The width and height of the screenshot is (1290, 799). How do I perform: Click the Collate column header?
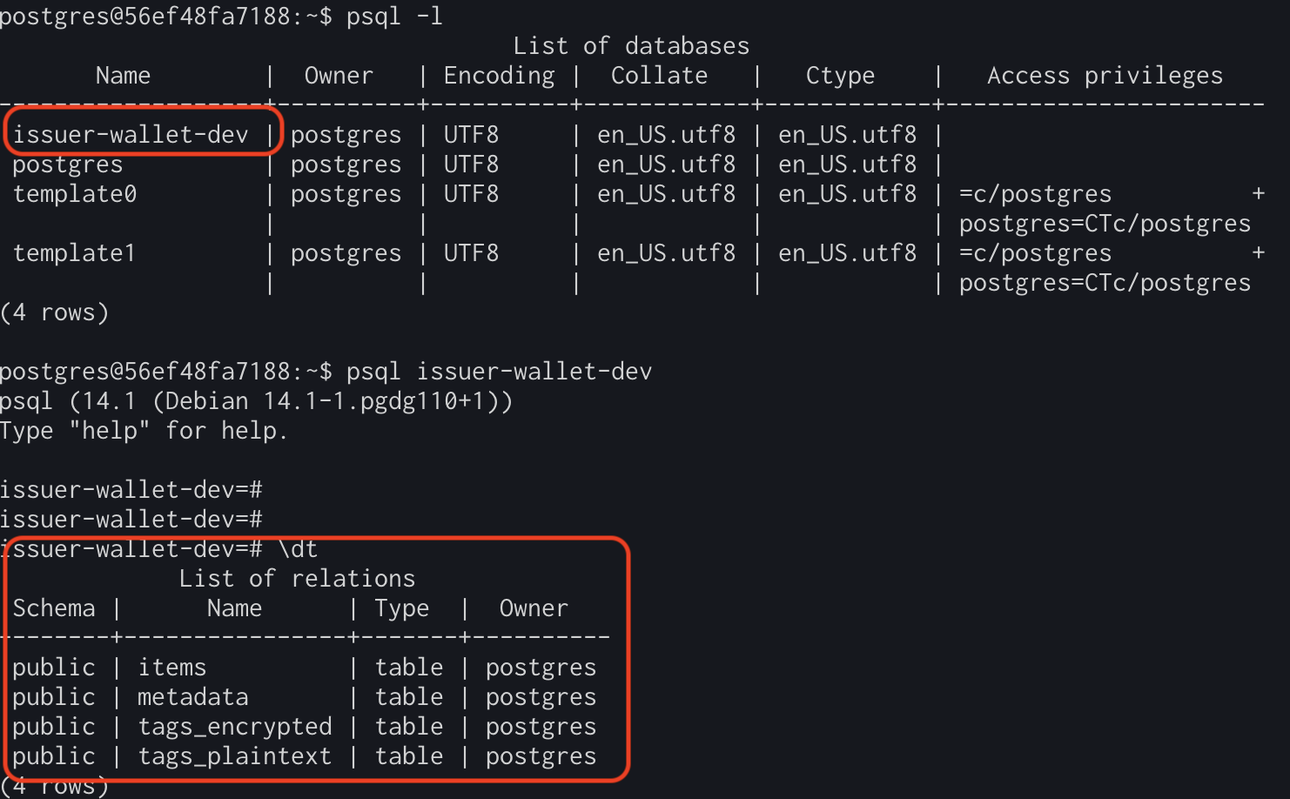tap(659, 76)
